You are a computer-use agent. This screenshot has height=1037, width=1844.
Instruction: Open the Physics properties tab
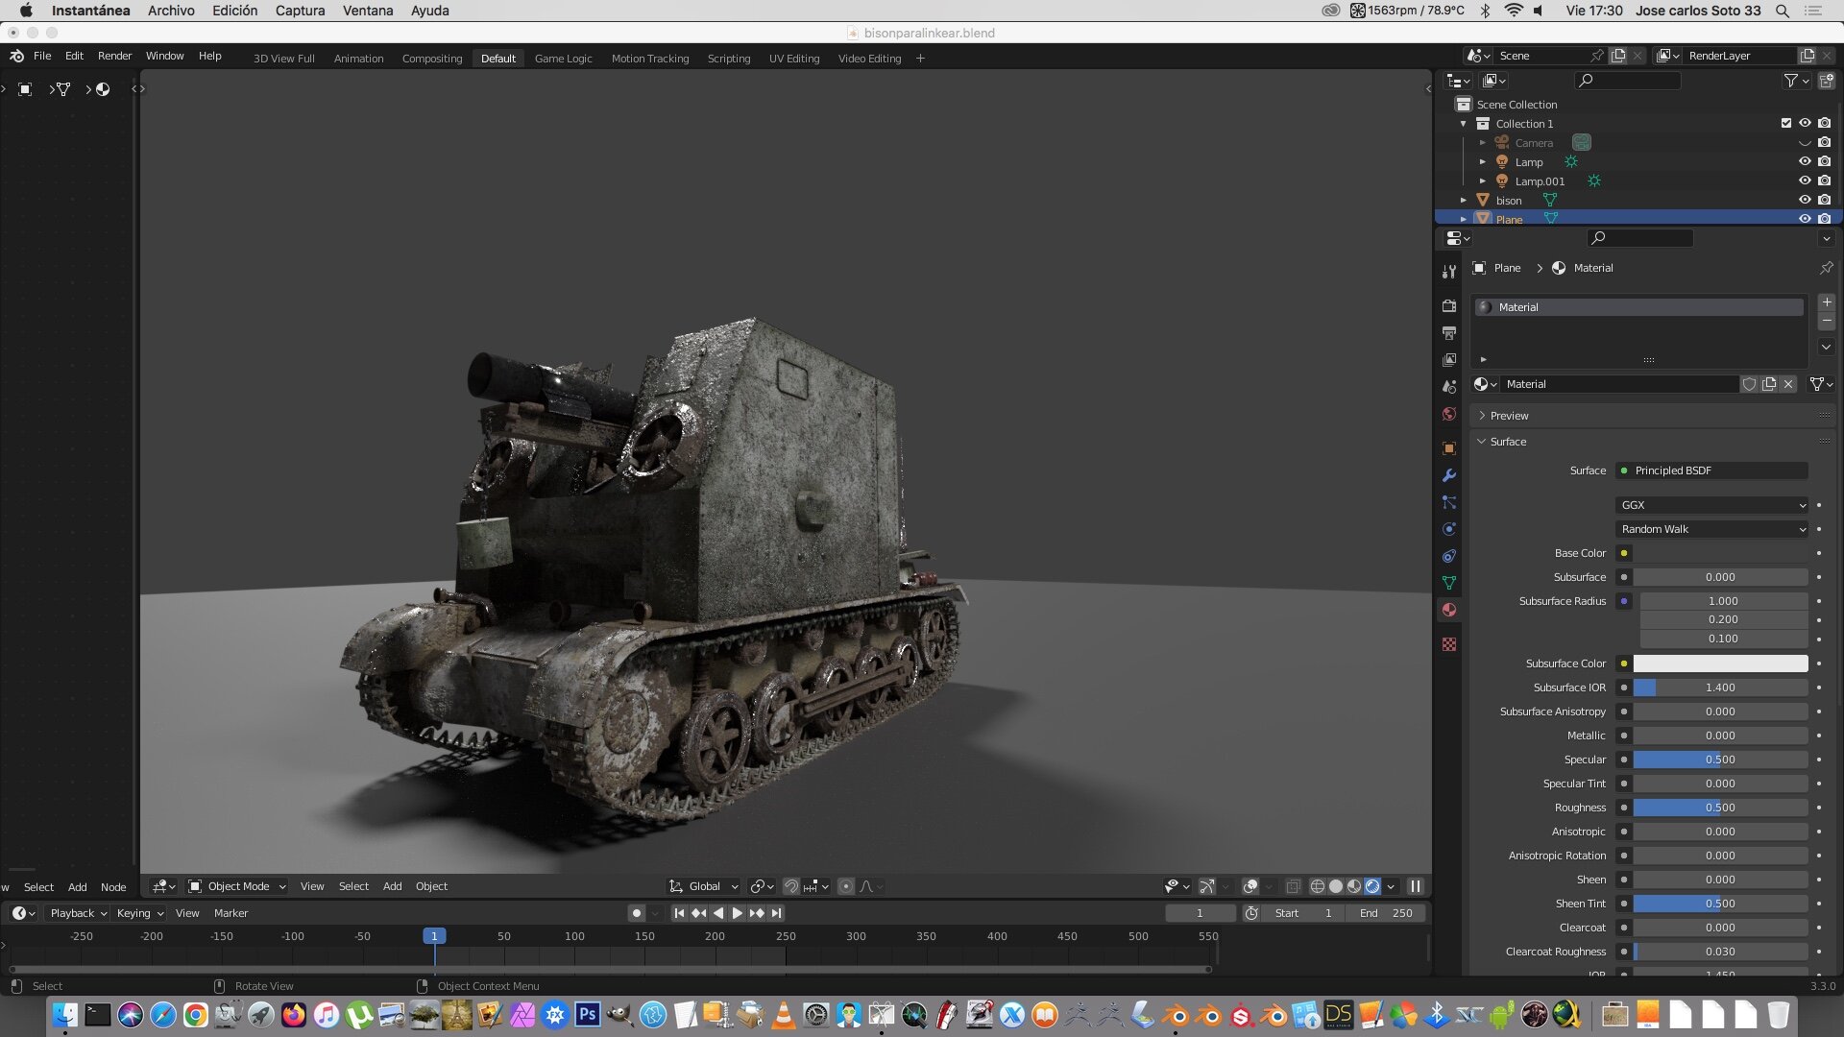point(1449,529)
